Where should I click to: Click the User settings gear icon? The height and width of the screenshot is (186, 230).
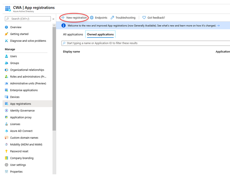[x=6, y=165]
